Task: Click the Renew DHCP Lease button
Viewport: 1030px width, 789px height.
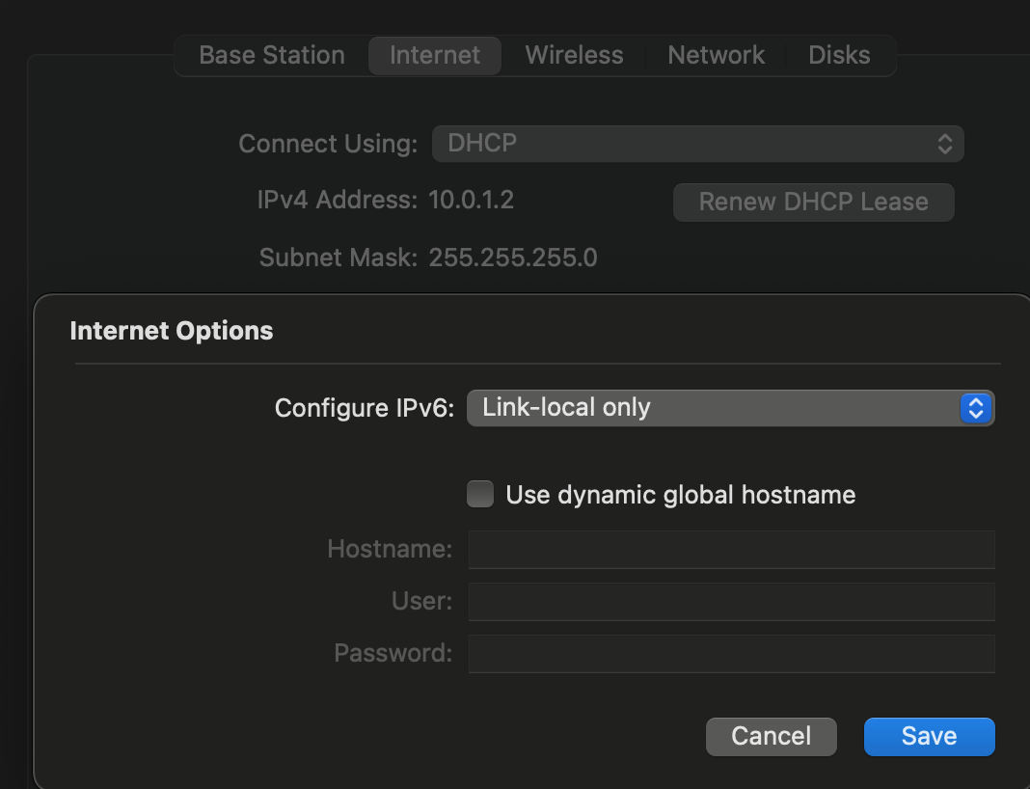Action: 813,202
